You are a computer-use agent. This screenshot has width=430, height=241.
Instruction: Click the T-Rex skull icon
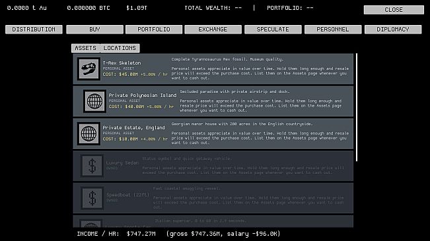pyautogui.click(x=89, y=68)
